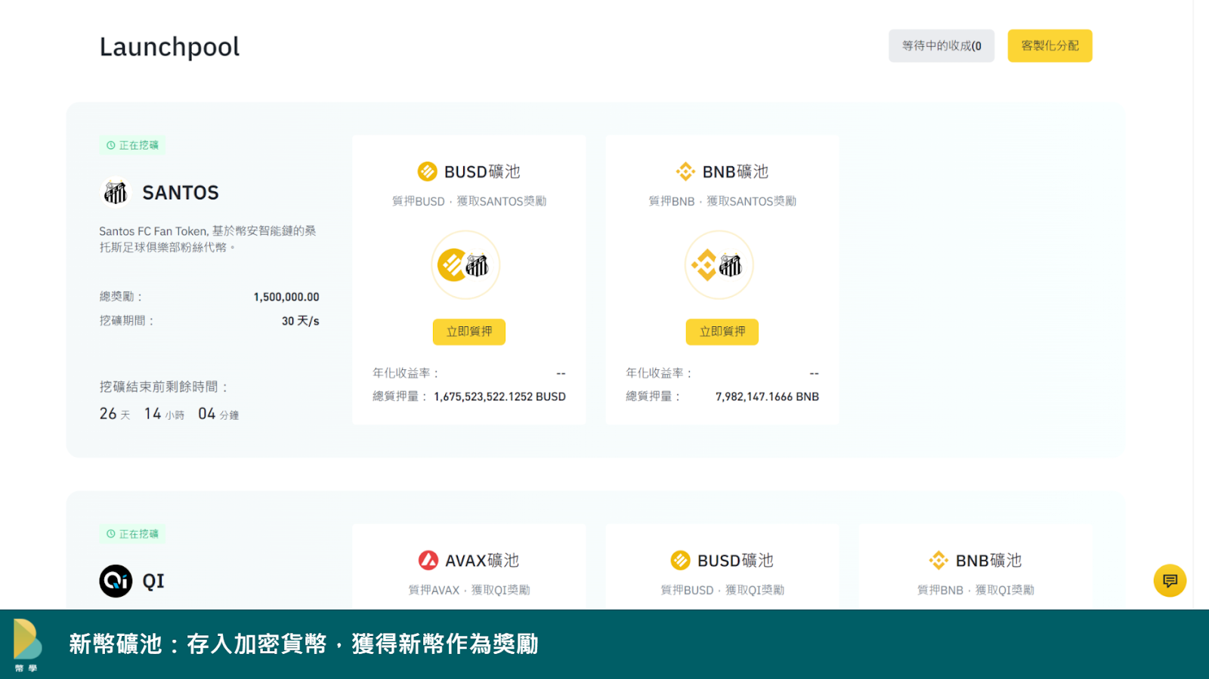Click BUSD coin icon in SANTOS BUSD礦池 title
The width and height of the screenshot is (1209, 679).
point(428,171)
